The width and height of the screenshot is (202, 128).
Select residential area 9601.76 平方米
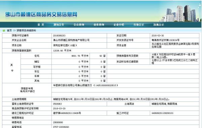click(80, 56)
